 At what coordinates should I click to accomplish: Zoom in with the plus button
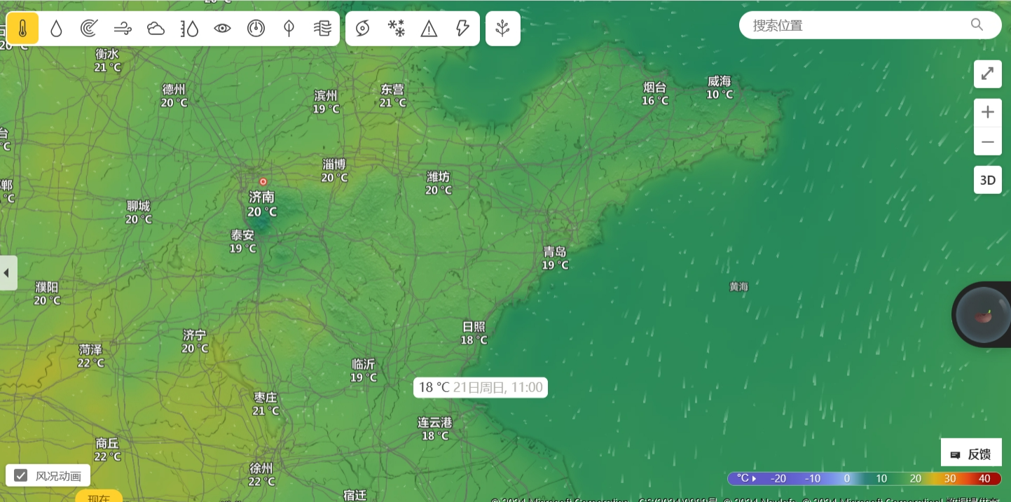(987, 112)
